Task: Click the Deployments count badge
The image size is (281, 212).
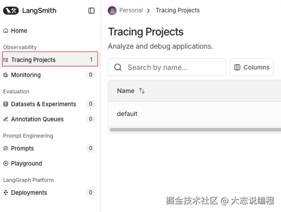Action: pyautogui.click(x=91, y=193)
